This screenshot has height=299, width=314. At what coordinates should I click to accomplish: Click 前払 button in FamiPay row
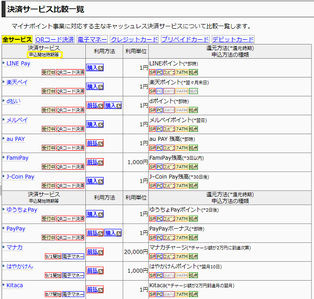pyautogui.click(x=95, y=162)
